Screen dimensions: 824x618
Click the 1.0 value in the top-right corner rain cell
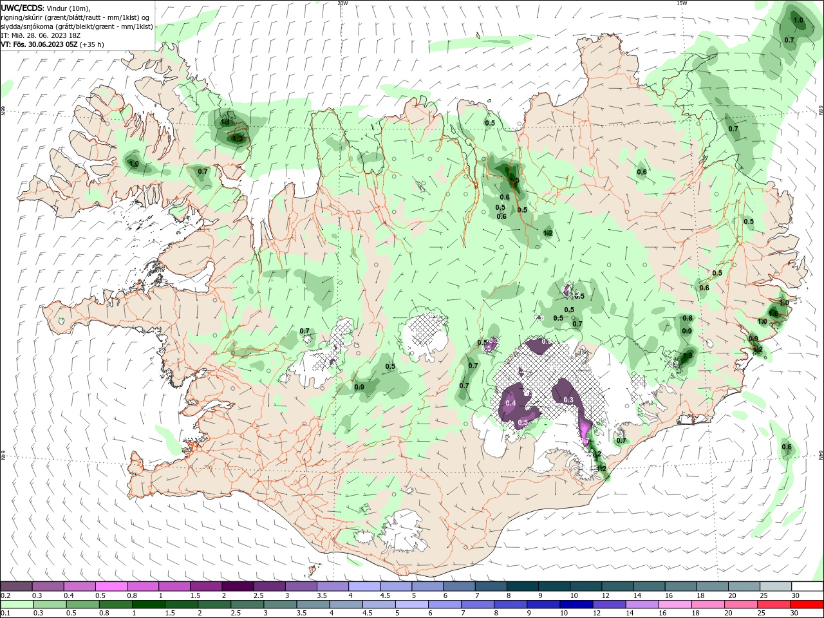pyautogui.click(x=798, y=21)
